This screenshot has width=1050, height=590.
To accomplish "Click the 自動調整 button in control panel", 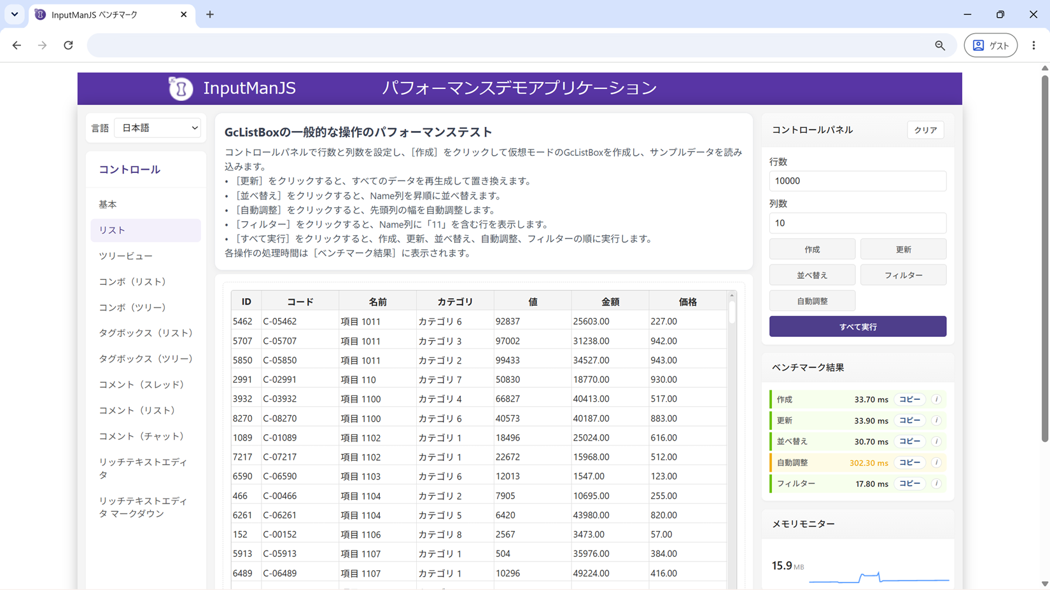I will tap(812, 301).
